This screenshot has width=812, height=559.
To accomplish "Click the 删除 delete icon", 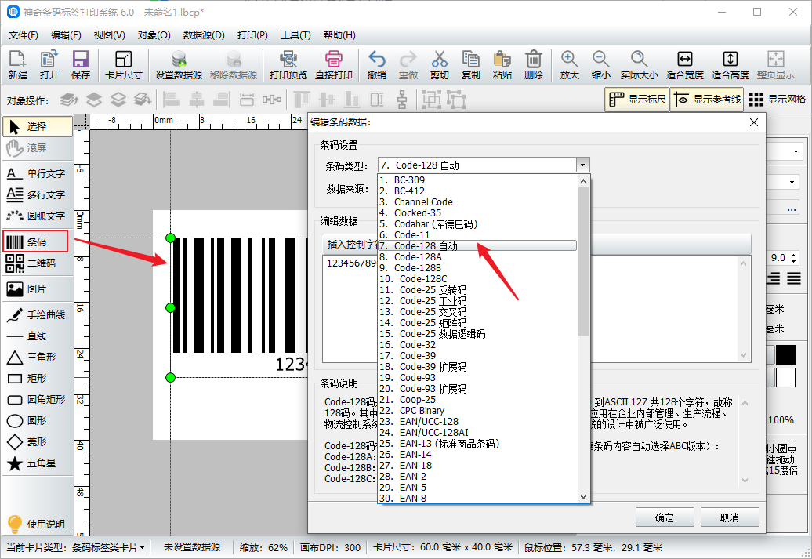I will tap(534, 65).
